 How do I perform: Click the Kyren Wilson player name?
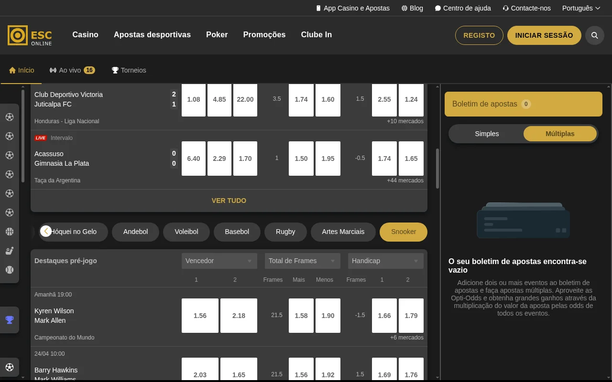click(54, 311)
